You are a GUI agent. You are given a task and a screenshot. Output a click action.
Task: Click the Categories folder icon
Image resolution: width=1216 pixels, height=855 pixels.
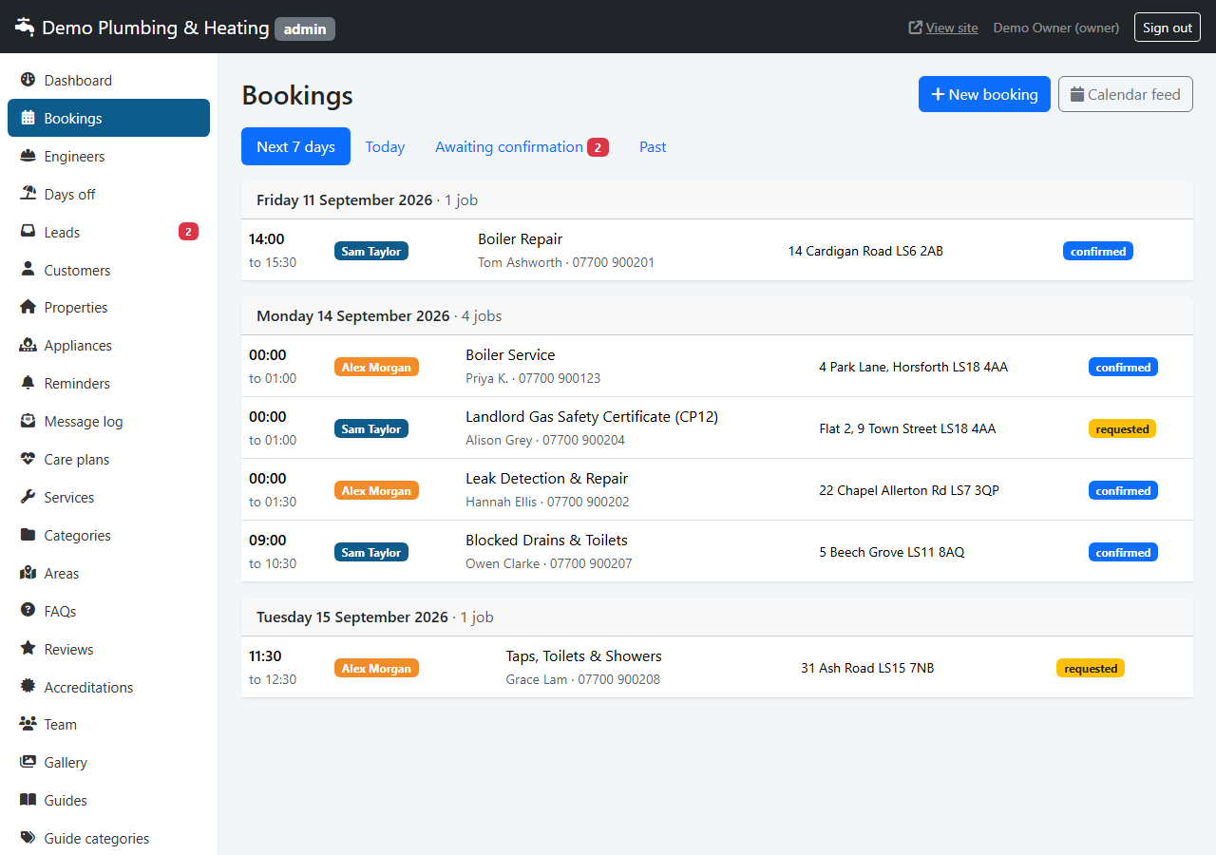click(x=28, y=535)
